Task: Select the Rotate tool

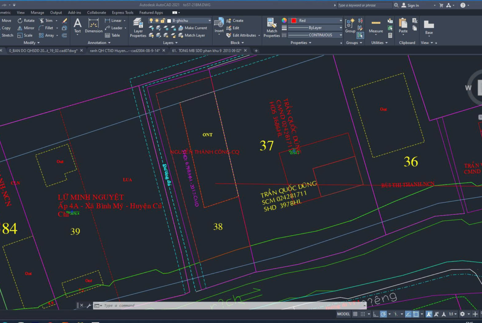Action: [x=26, y=21]
